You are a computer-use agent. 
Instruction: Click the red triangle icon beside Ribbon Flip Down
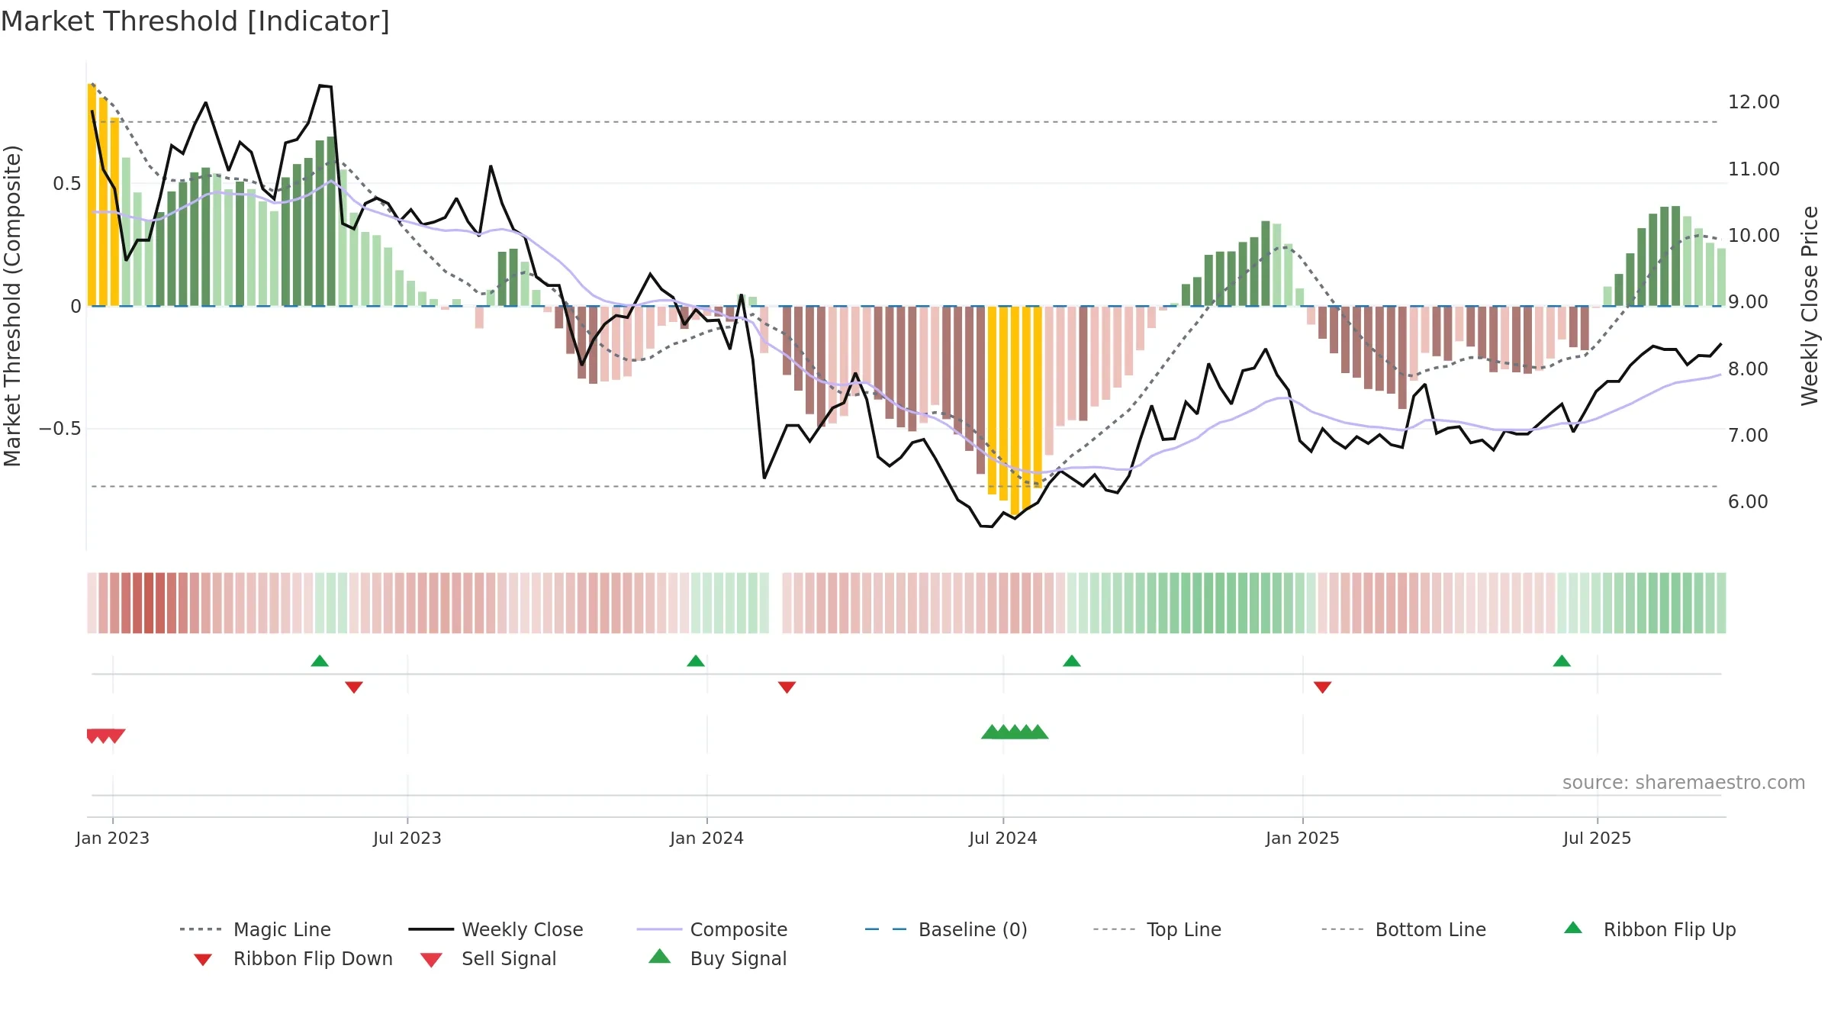(202, 960)
